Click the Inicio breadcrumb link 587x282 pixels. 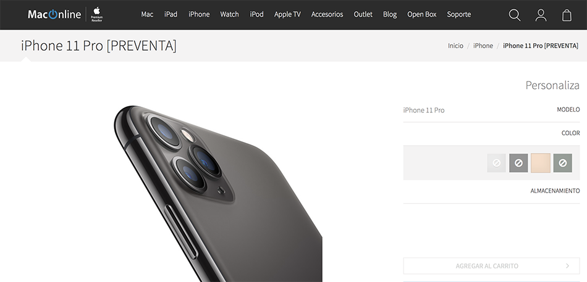[455, 46]
